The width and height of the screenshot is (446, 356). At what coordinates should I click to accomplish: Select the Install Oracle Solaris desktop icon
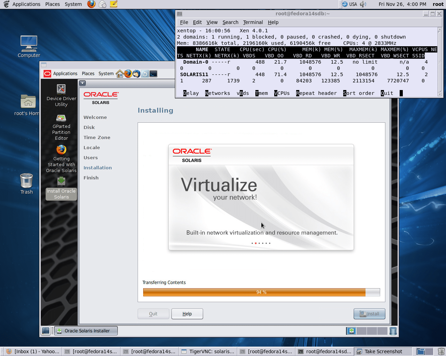click(61, 188)
